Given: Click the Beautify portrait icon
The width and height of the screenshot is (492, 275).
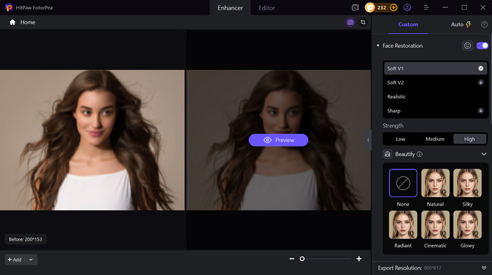Looking at the screenshot, I should (x=387, y=154).
